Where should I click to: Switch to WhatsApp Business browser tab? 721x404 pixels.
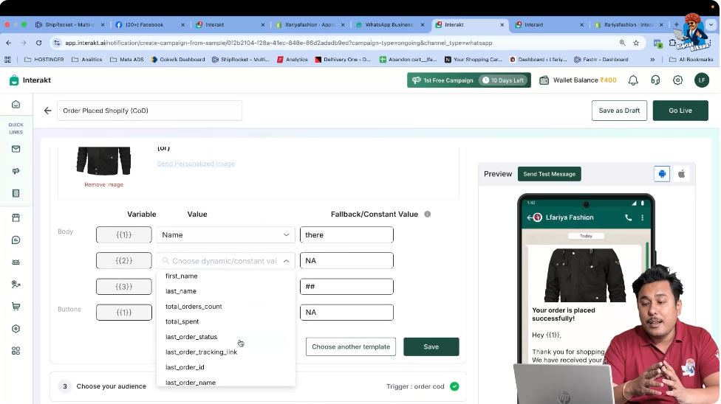pyautogui.click(x=389, y=25)
